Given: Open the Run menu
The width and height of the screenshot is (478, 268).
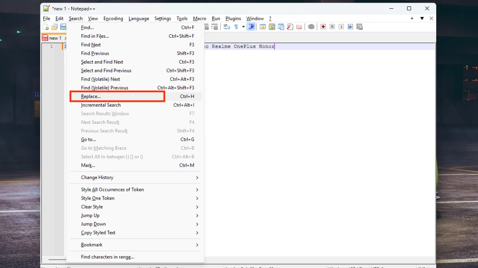Looking at the screenshot, I should click(216, 18).
